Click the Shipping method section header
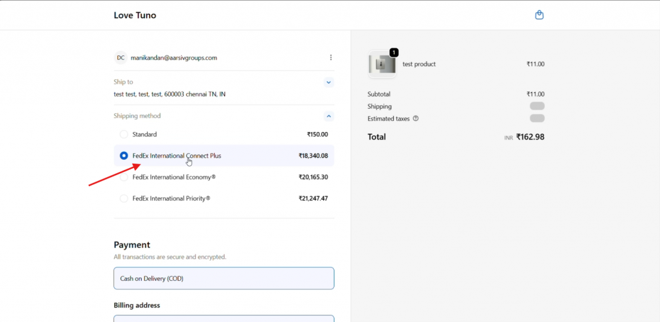Viewport: 660px width, 322px height. 137,116
